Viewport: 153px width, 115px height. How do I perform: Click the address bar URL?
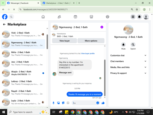click(x=45, y=10)
